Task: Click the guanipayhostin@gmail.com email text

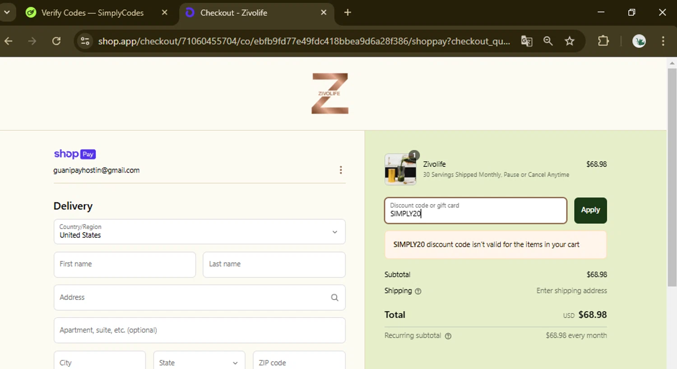Action: [97, 170]
